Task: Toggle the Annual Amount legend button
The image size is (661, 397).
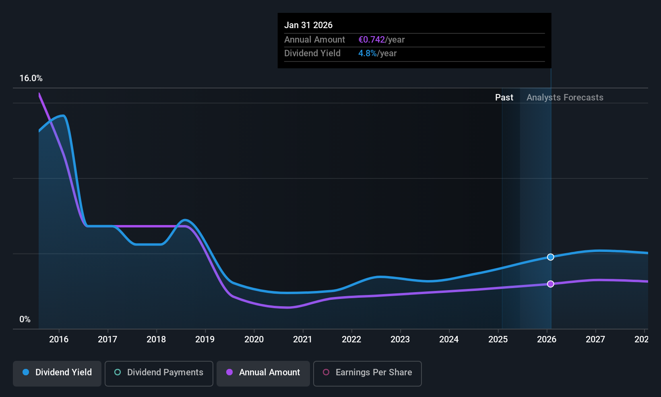Action: tap(263, 374)
